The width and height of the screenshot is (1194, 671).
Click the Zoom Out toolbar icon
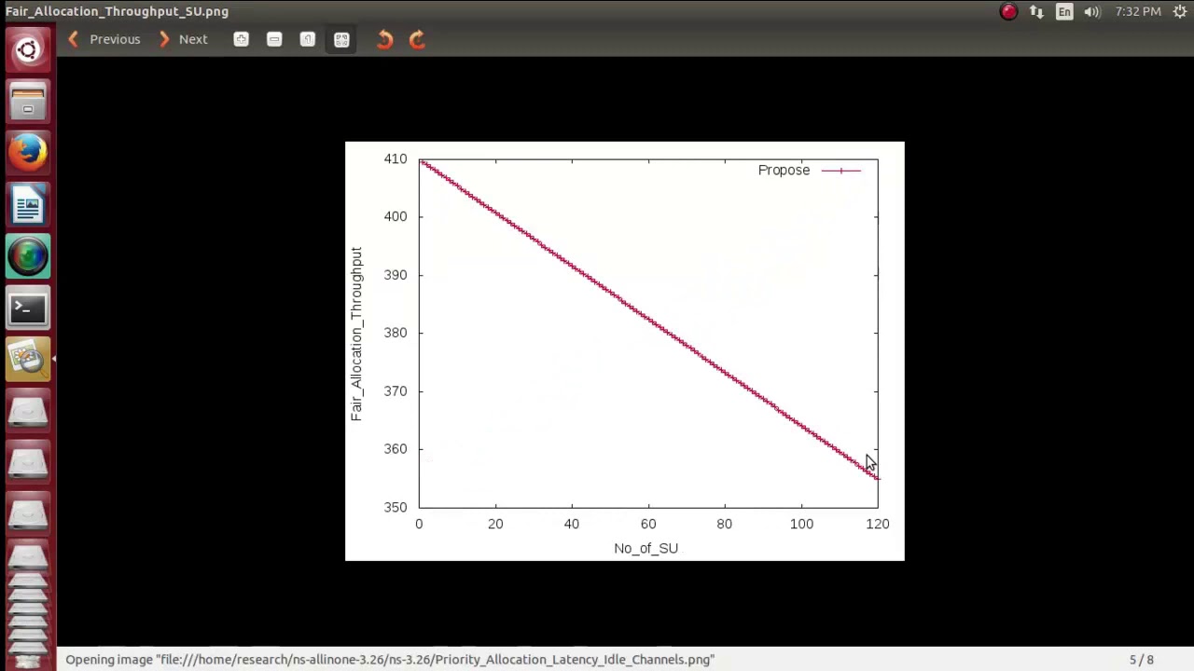click(x=274, y=39)
